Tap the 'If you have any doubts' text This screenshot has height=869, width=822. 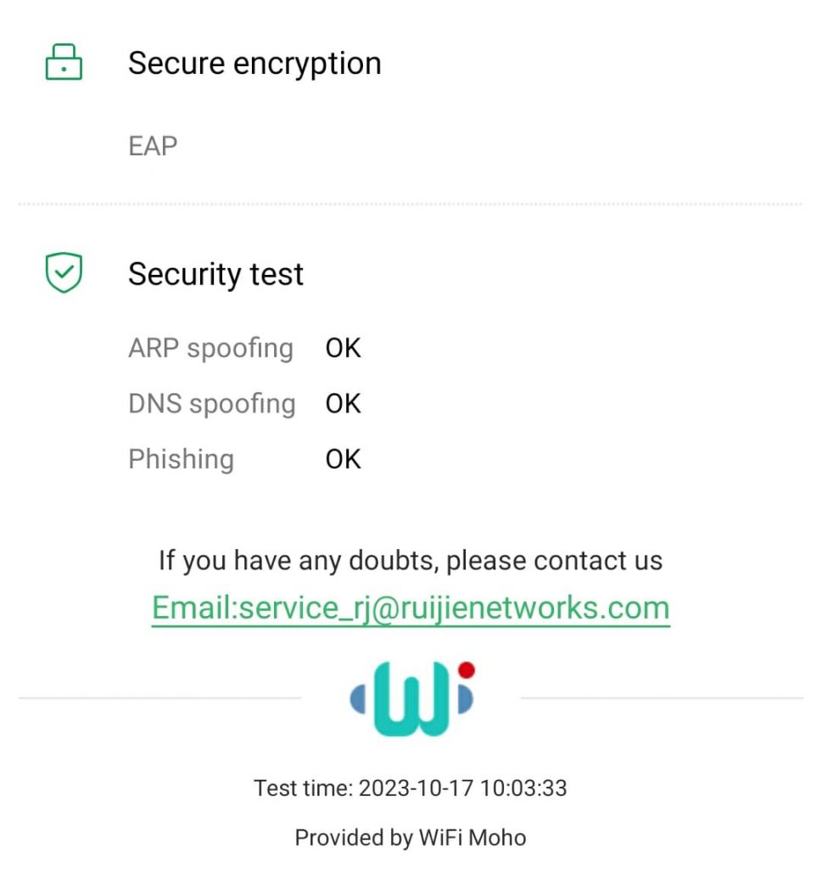click(x=411, y=561)
